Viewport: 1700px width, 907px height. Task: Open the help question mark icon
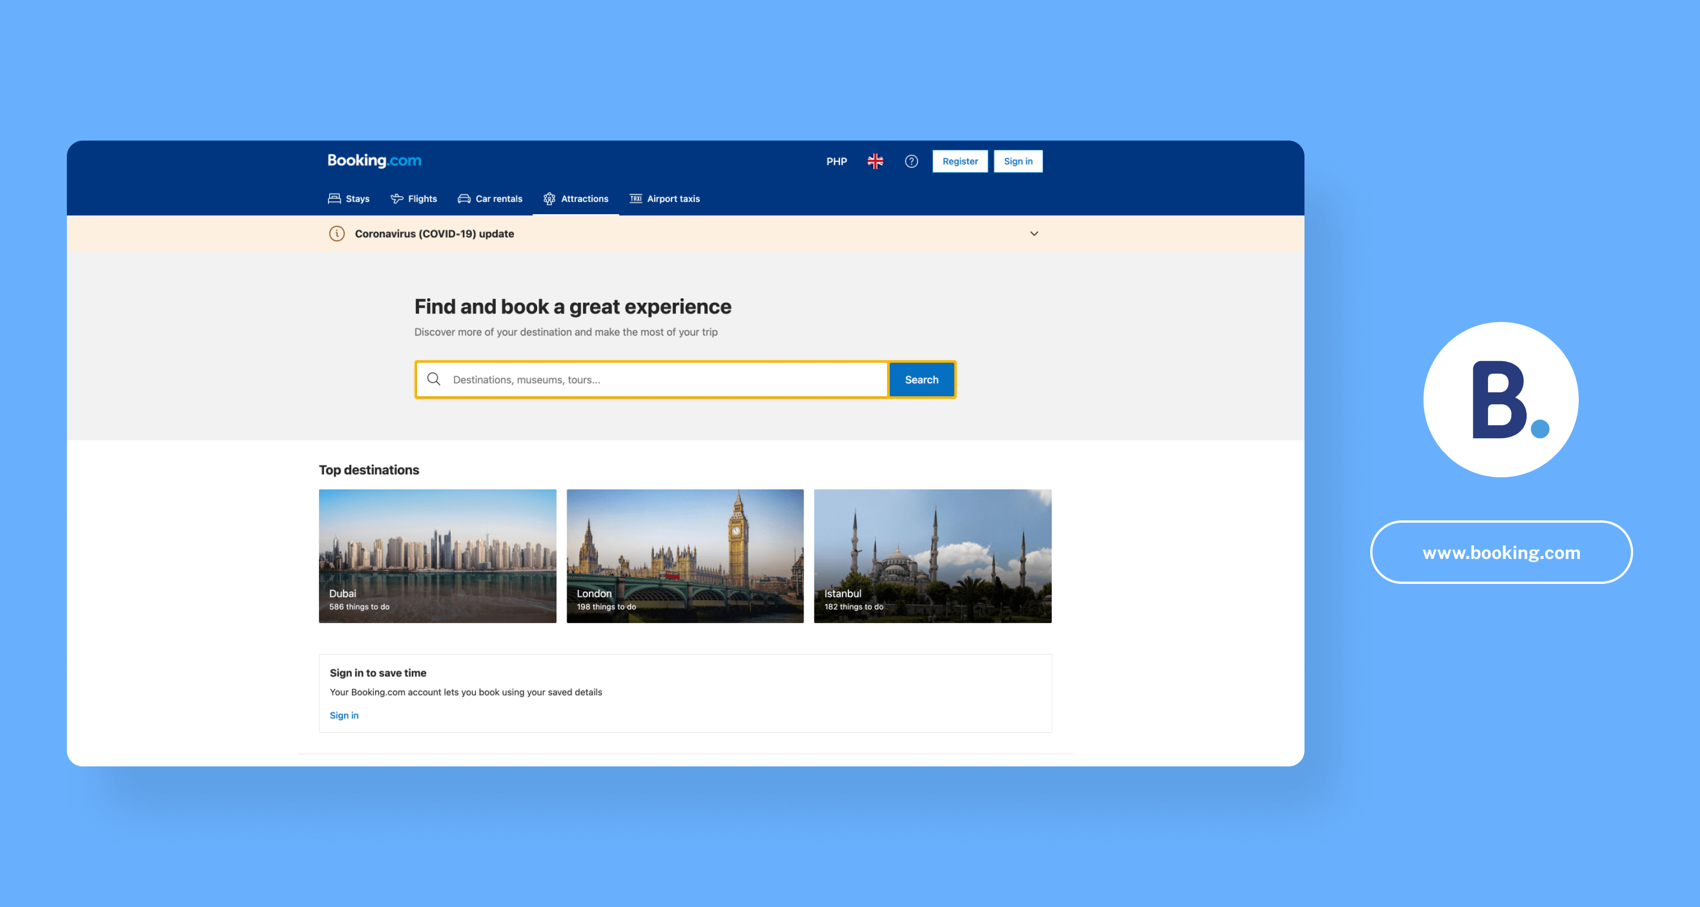[x=911, y=161]
